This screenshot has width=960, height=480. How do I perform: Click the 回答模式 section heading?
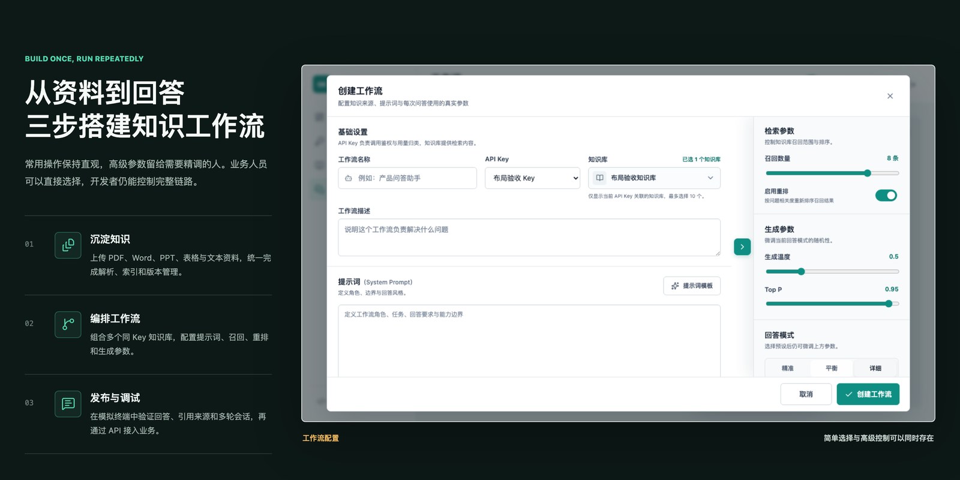coord(779,335)
